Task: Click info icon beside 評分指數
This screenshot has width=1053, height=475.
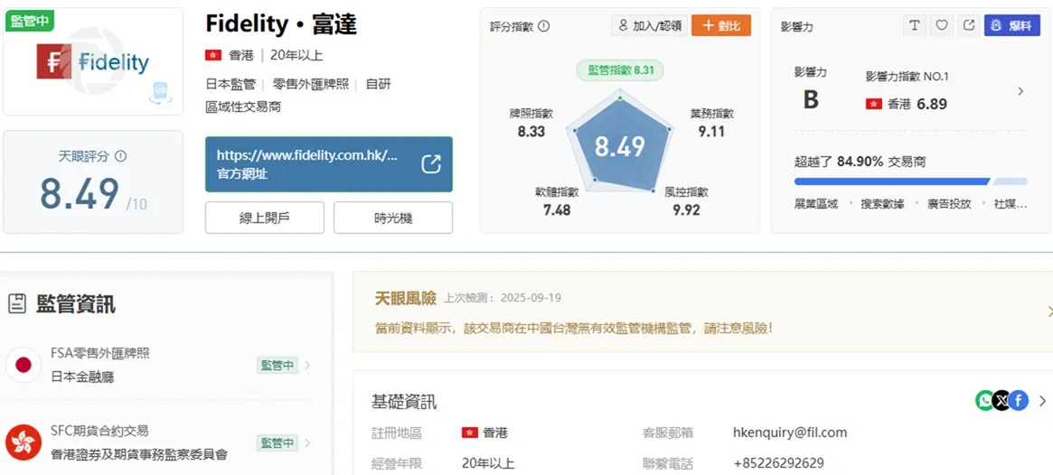Action: pyautogui.click(x=544, y=26)
